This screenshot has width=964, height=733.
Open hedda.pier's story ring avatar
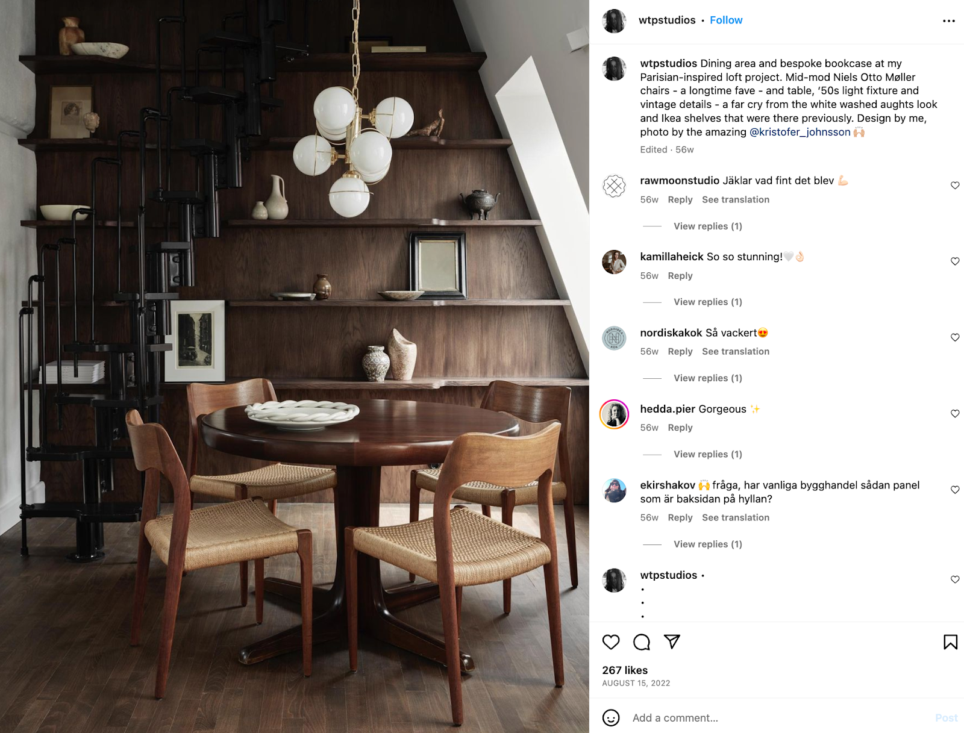click(614, 414)
